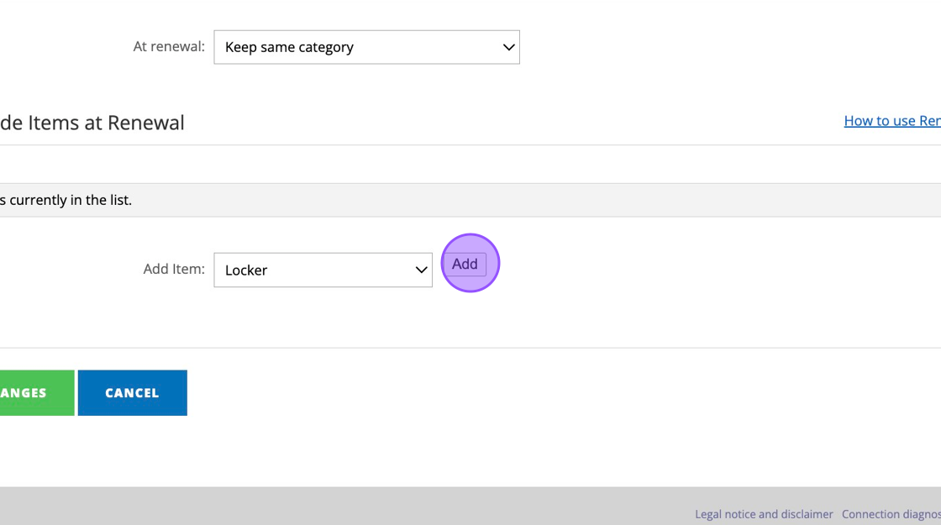Open the At renewal category dropdown
This screenshot has height=525, width=941.
(x=366, y=47)
